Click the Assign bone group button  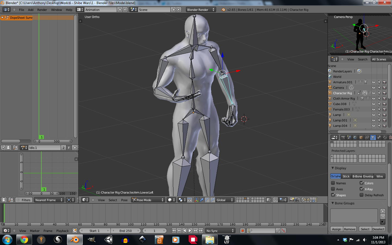(x=336, y=229)
